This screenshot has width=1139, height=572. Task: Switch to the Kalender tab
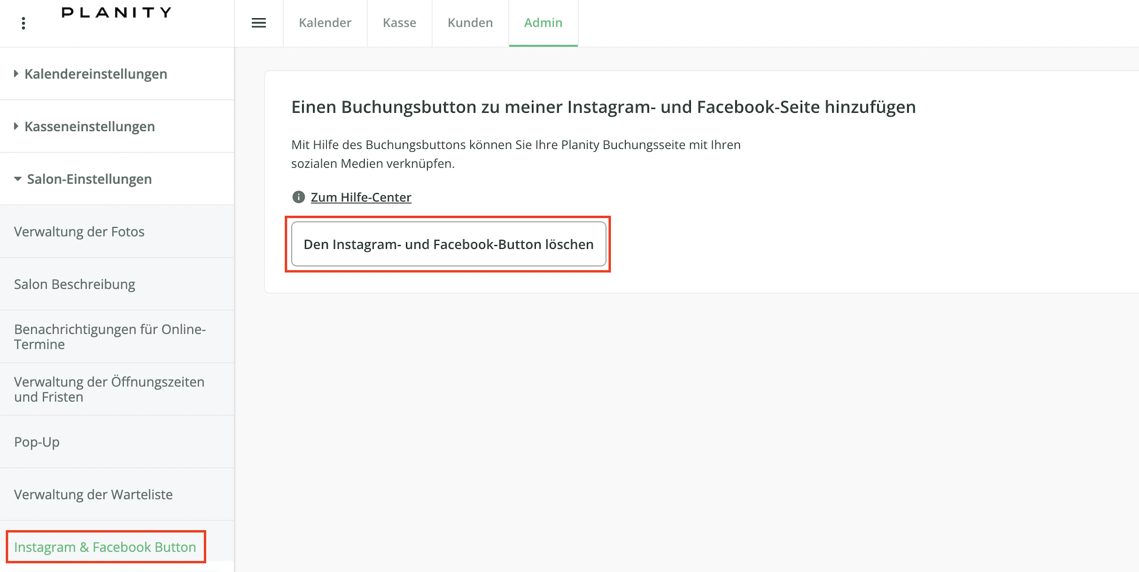pyautogui.click(x=325, y=23)
